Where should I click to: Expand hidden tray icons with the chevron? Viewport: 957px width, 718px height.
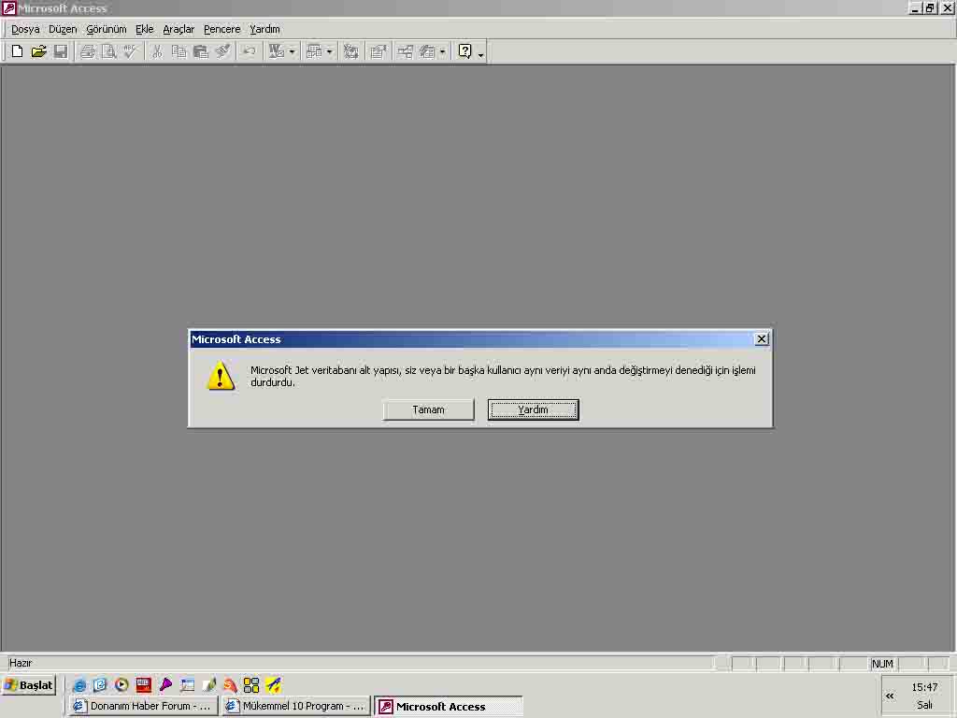(x=890, y=696)
